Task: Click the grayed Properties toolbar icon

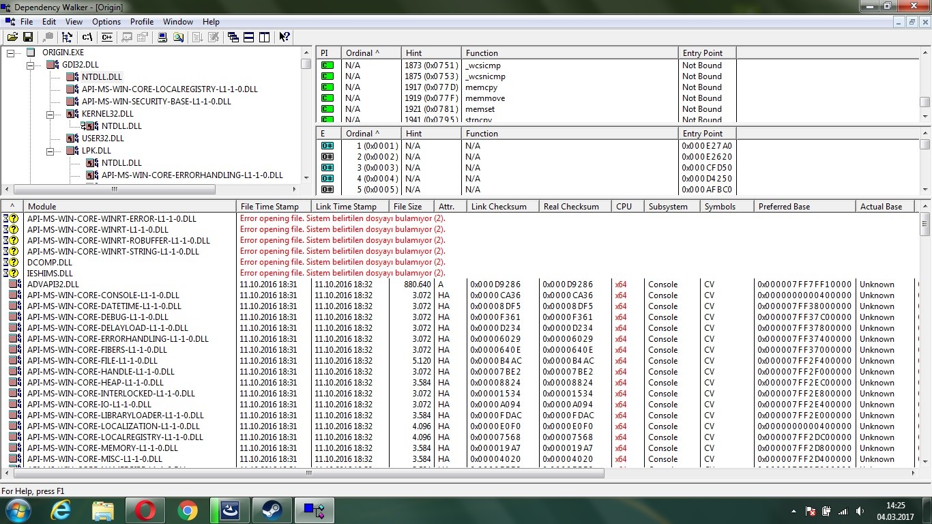Action: [x=143, y=37]
